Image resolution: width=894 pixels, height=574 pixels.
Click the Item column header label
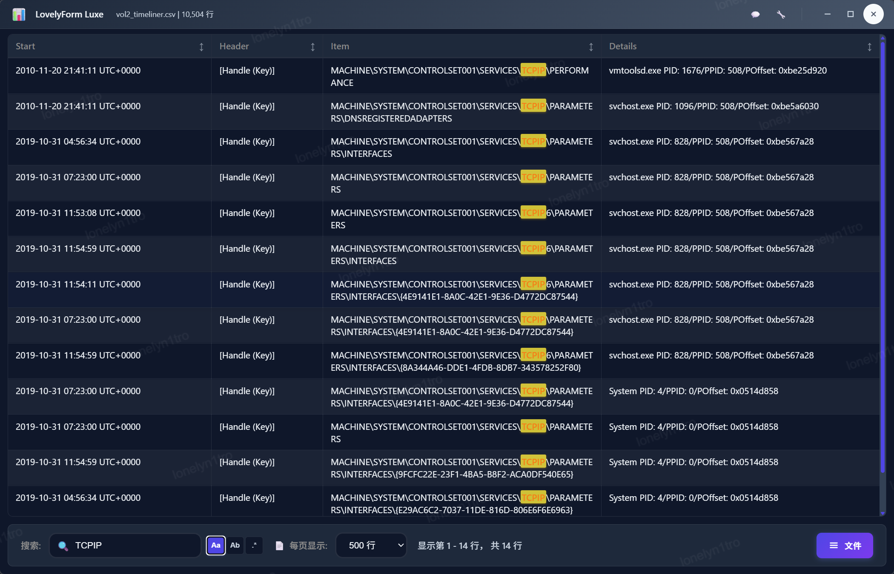point(340,46)
